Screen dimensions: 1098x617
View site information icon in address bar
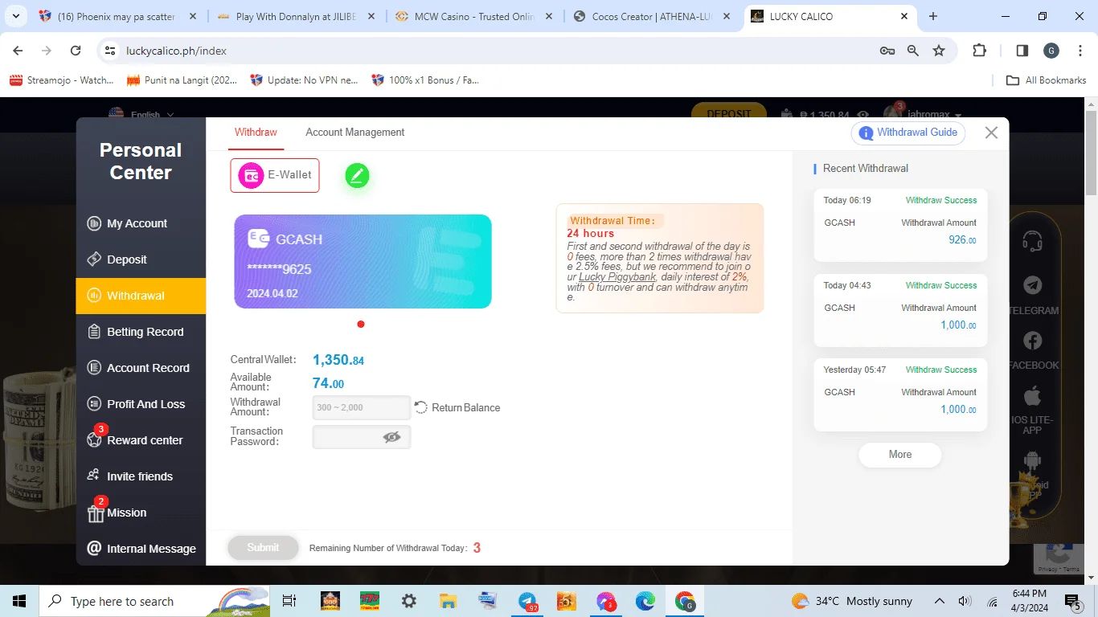click(x=111, y=51)
